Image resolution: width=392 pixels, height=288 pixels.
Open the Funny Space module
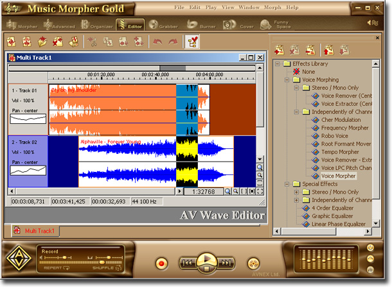coord(275,24)
